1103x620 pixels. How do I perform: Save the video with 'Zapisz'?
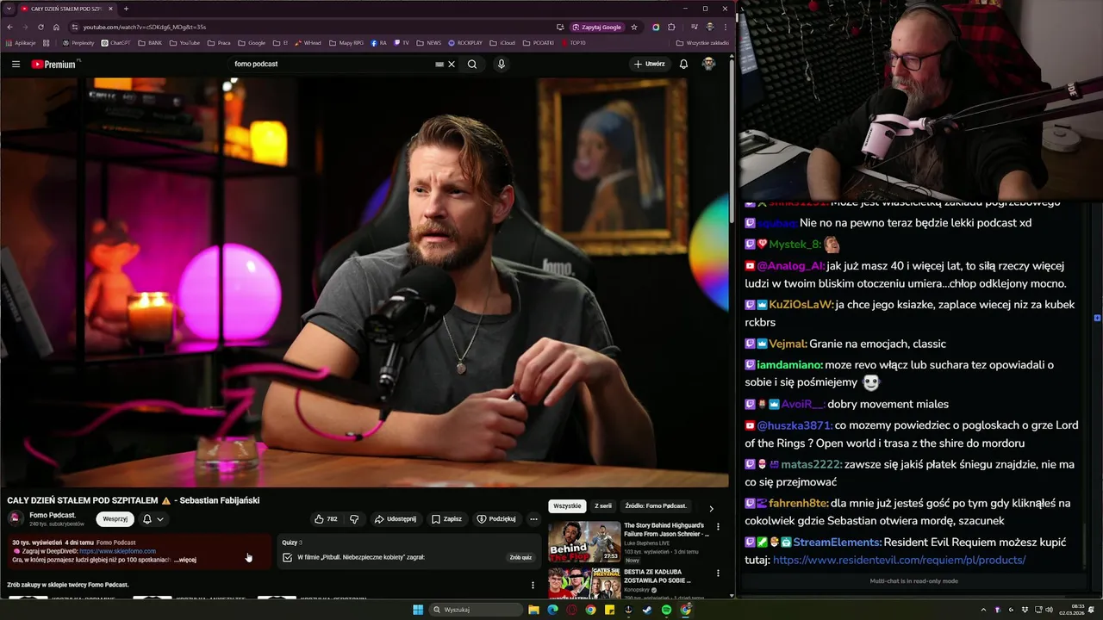[x=447, y=519]
